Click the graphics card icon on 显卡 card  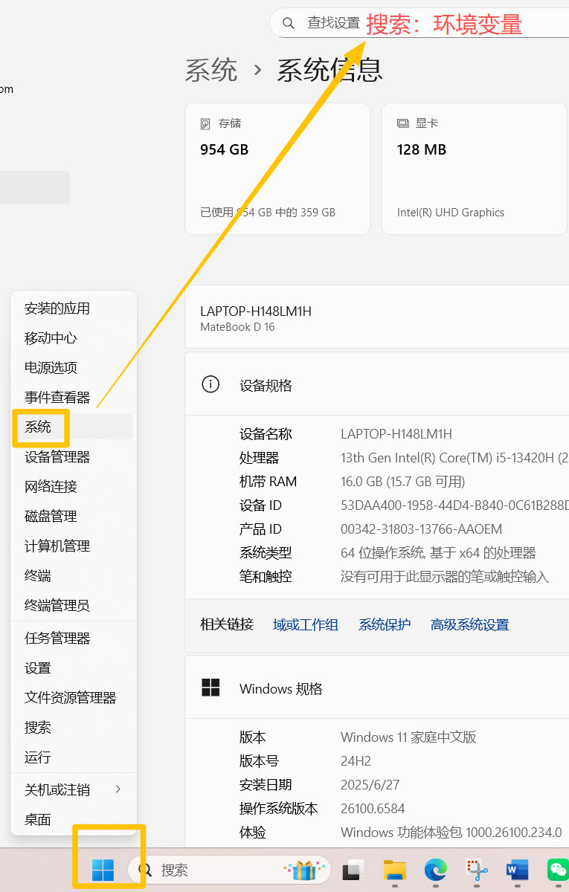click(403, 123)
